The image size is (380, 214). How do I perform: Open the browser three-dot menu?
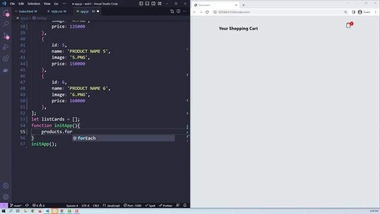[376, 12]
